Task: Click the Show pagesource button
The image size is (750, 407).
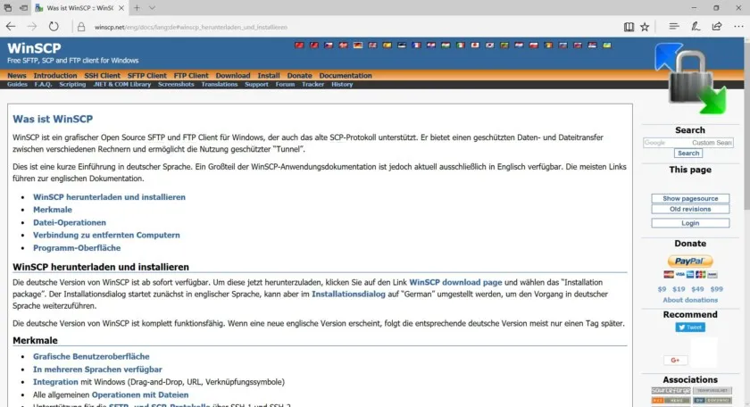Action: tap(690, 198)
